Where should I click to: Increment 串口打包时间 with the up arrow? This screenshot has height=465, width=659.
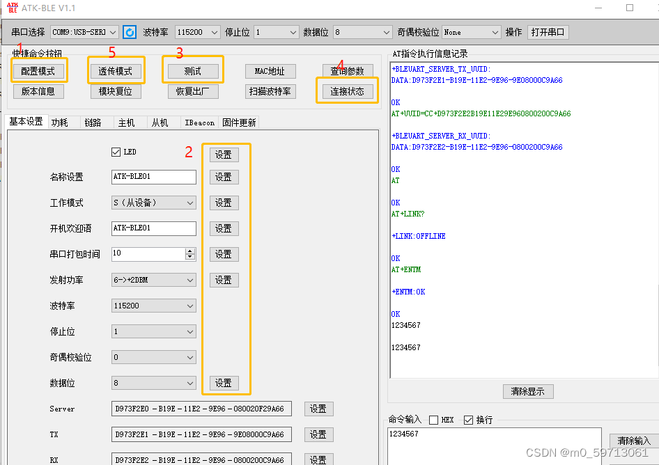pyautogui.click(x=190, y=251)
